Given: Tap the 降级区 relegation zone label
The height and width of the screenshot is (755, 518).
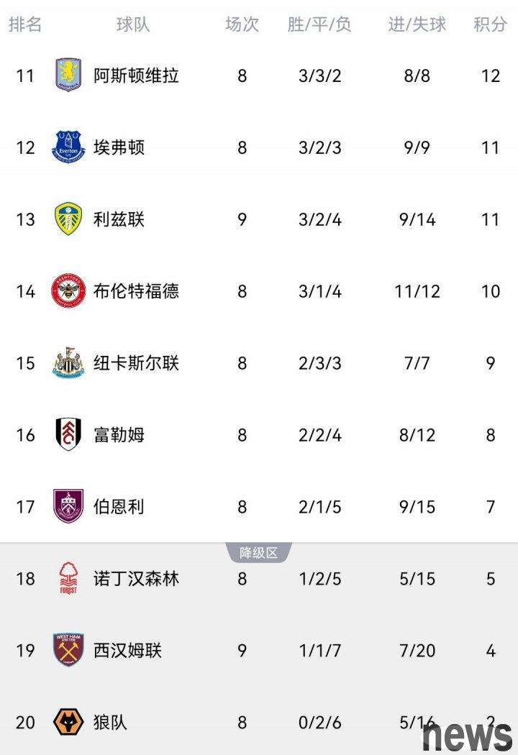Looking at the screenshot, I should (258, 553).
